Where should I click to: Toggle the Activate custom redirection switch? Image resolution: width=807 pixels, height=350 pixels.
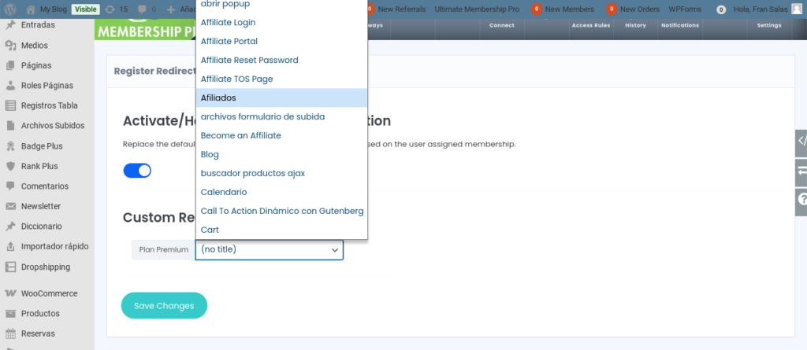click(x=137, y=171)
